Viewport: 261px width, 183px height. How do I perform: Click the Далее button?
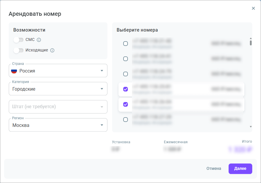coord(240,169)
